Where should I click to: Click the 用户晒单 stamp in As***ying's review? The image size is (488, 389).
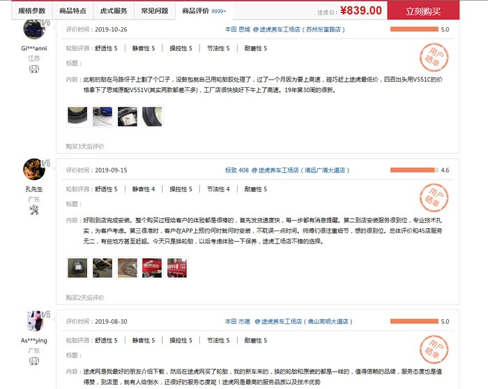(434, 349)
